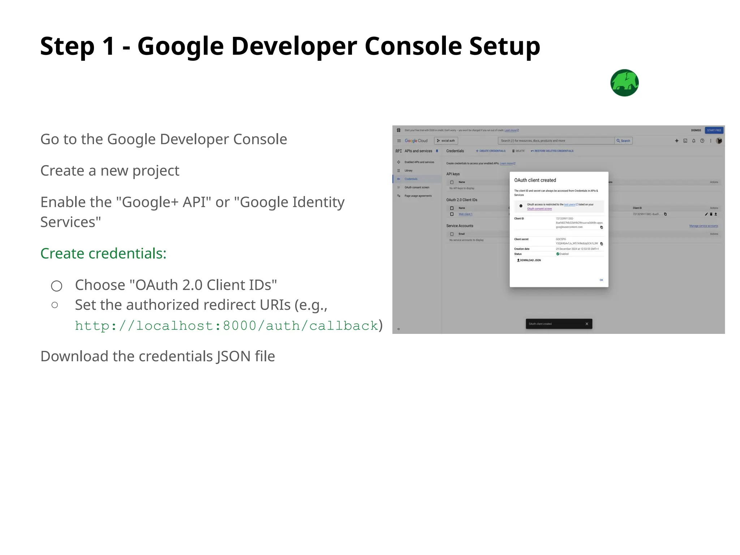740x555 pixels.
Task: Open the localhost:8000/auth/callback link on the slide
Action: pos(227,326)
